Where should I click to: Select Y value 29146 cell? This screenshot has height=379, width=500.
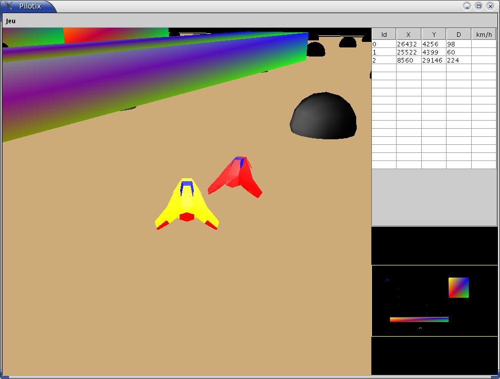point(434,60)
